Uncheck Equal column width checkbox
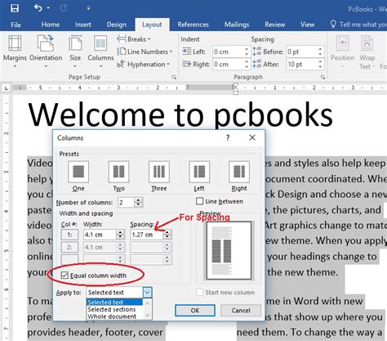This screenshot has width=387, height=341. 64,276
